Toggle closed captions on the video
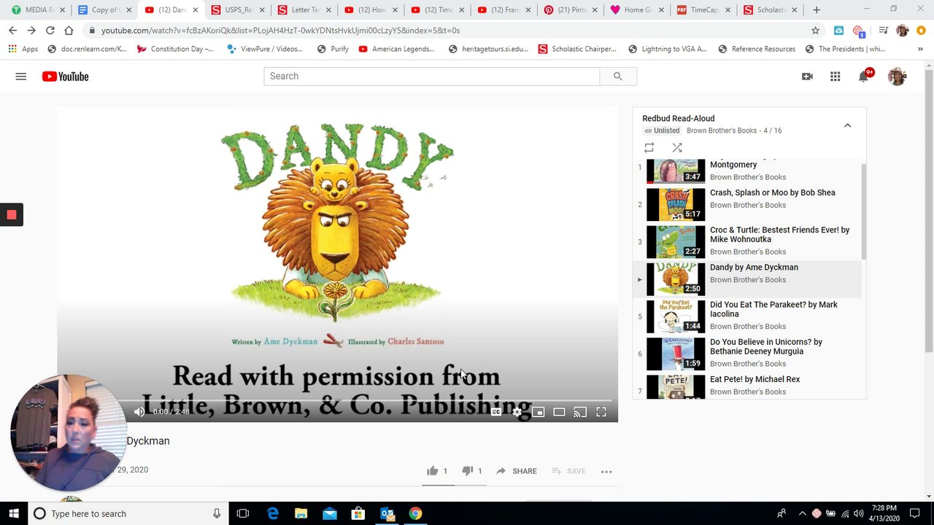The image size is (934, 525). click(496, 412)
